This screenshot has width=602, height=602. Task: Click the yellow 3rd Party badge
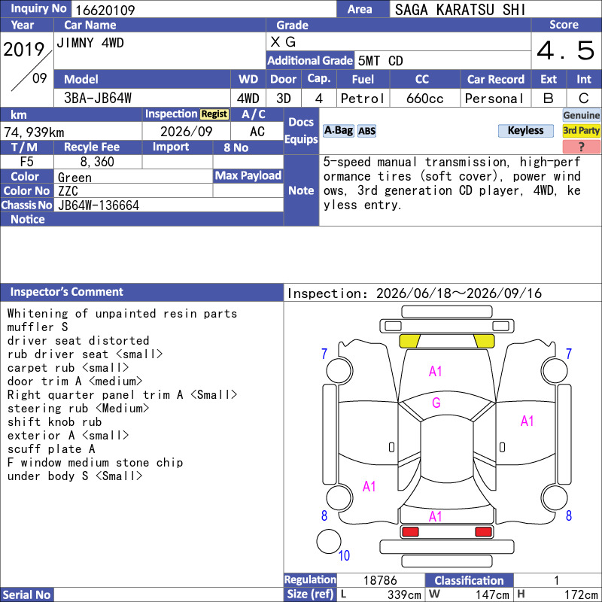[581, 130]
